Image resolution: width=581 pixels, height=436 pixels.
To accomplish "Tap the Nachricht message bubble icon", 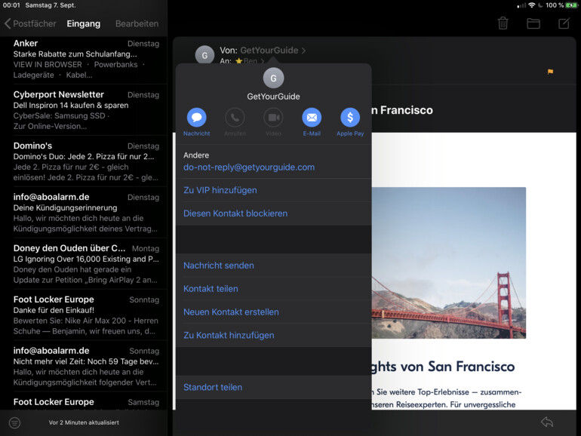I will point(196,118).
